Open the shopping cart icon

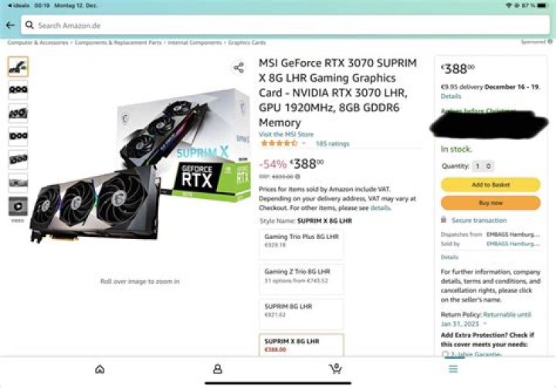(335, 369)
